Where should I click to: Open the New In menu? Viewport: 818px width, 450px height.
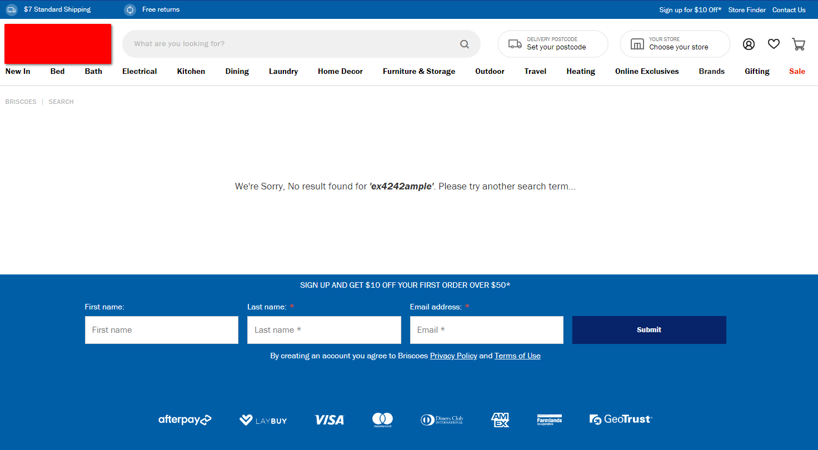(x=18, y=71)
